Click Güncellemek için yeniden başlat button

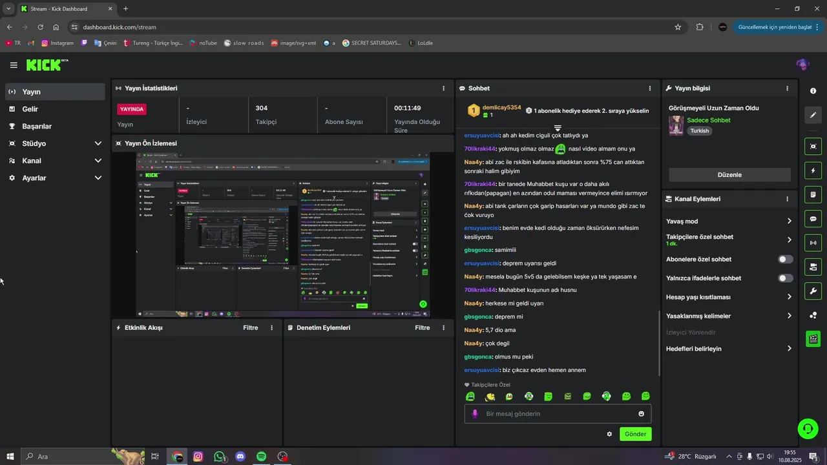click(x=779, y=27)
